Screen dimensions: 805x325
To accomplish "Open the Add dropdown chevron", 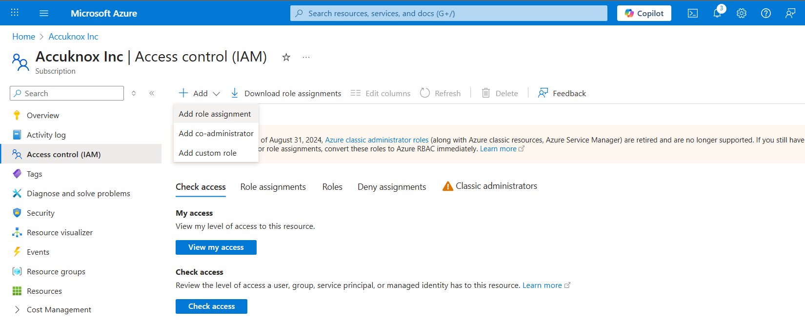I will [217, 93].
